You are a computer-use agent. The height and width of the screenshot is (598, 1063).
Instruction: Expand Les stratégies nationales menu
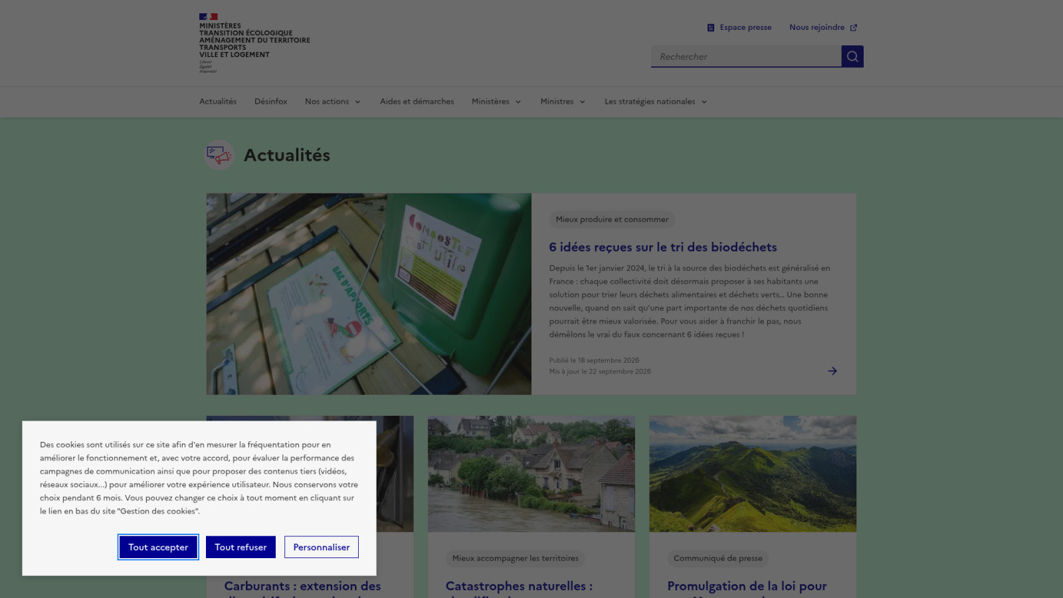(656, 102)
